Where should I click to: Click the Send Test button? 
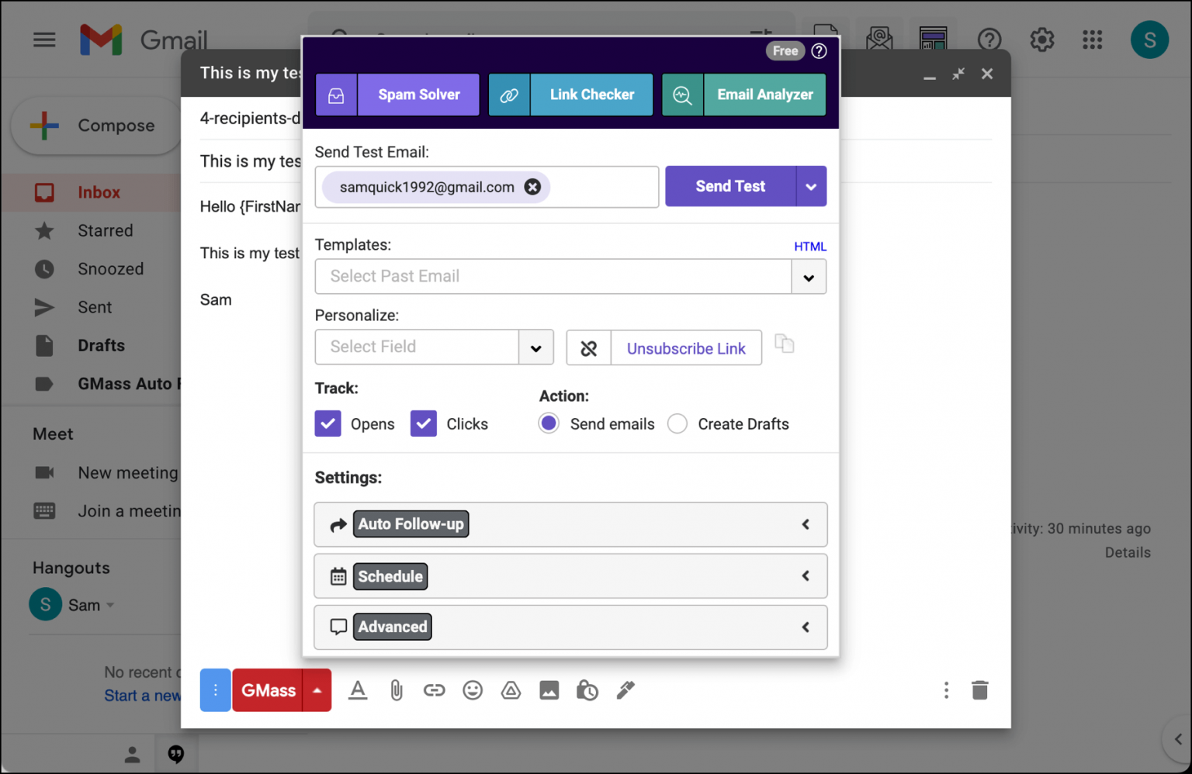pos(730,186)
